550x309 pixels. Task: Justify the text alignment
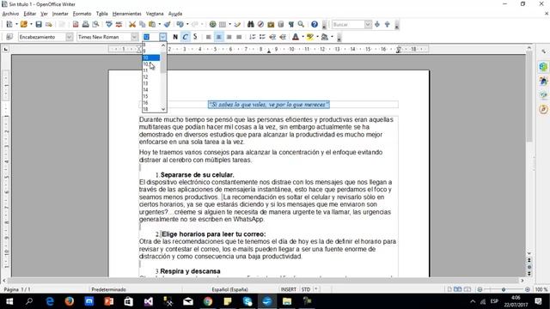(239, 37)
